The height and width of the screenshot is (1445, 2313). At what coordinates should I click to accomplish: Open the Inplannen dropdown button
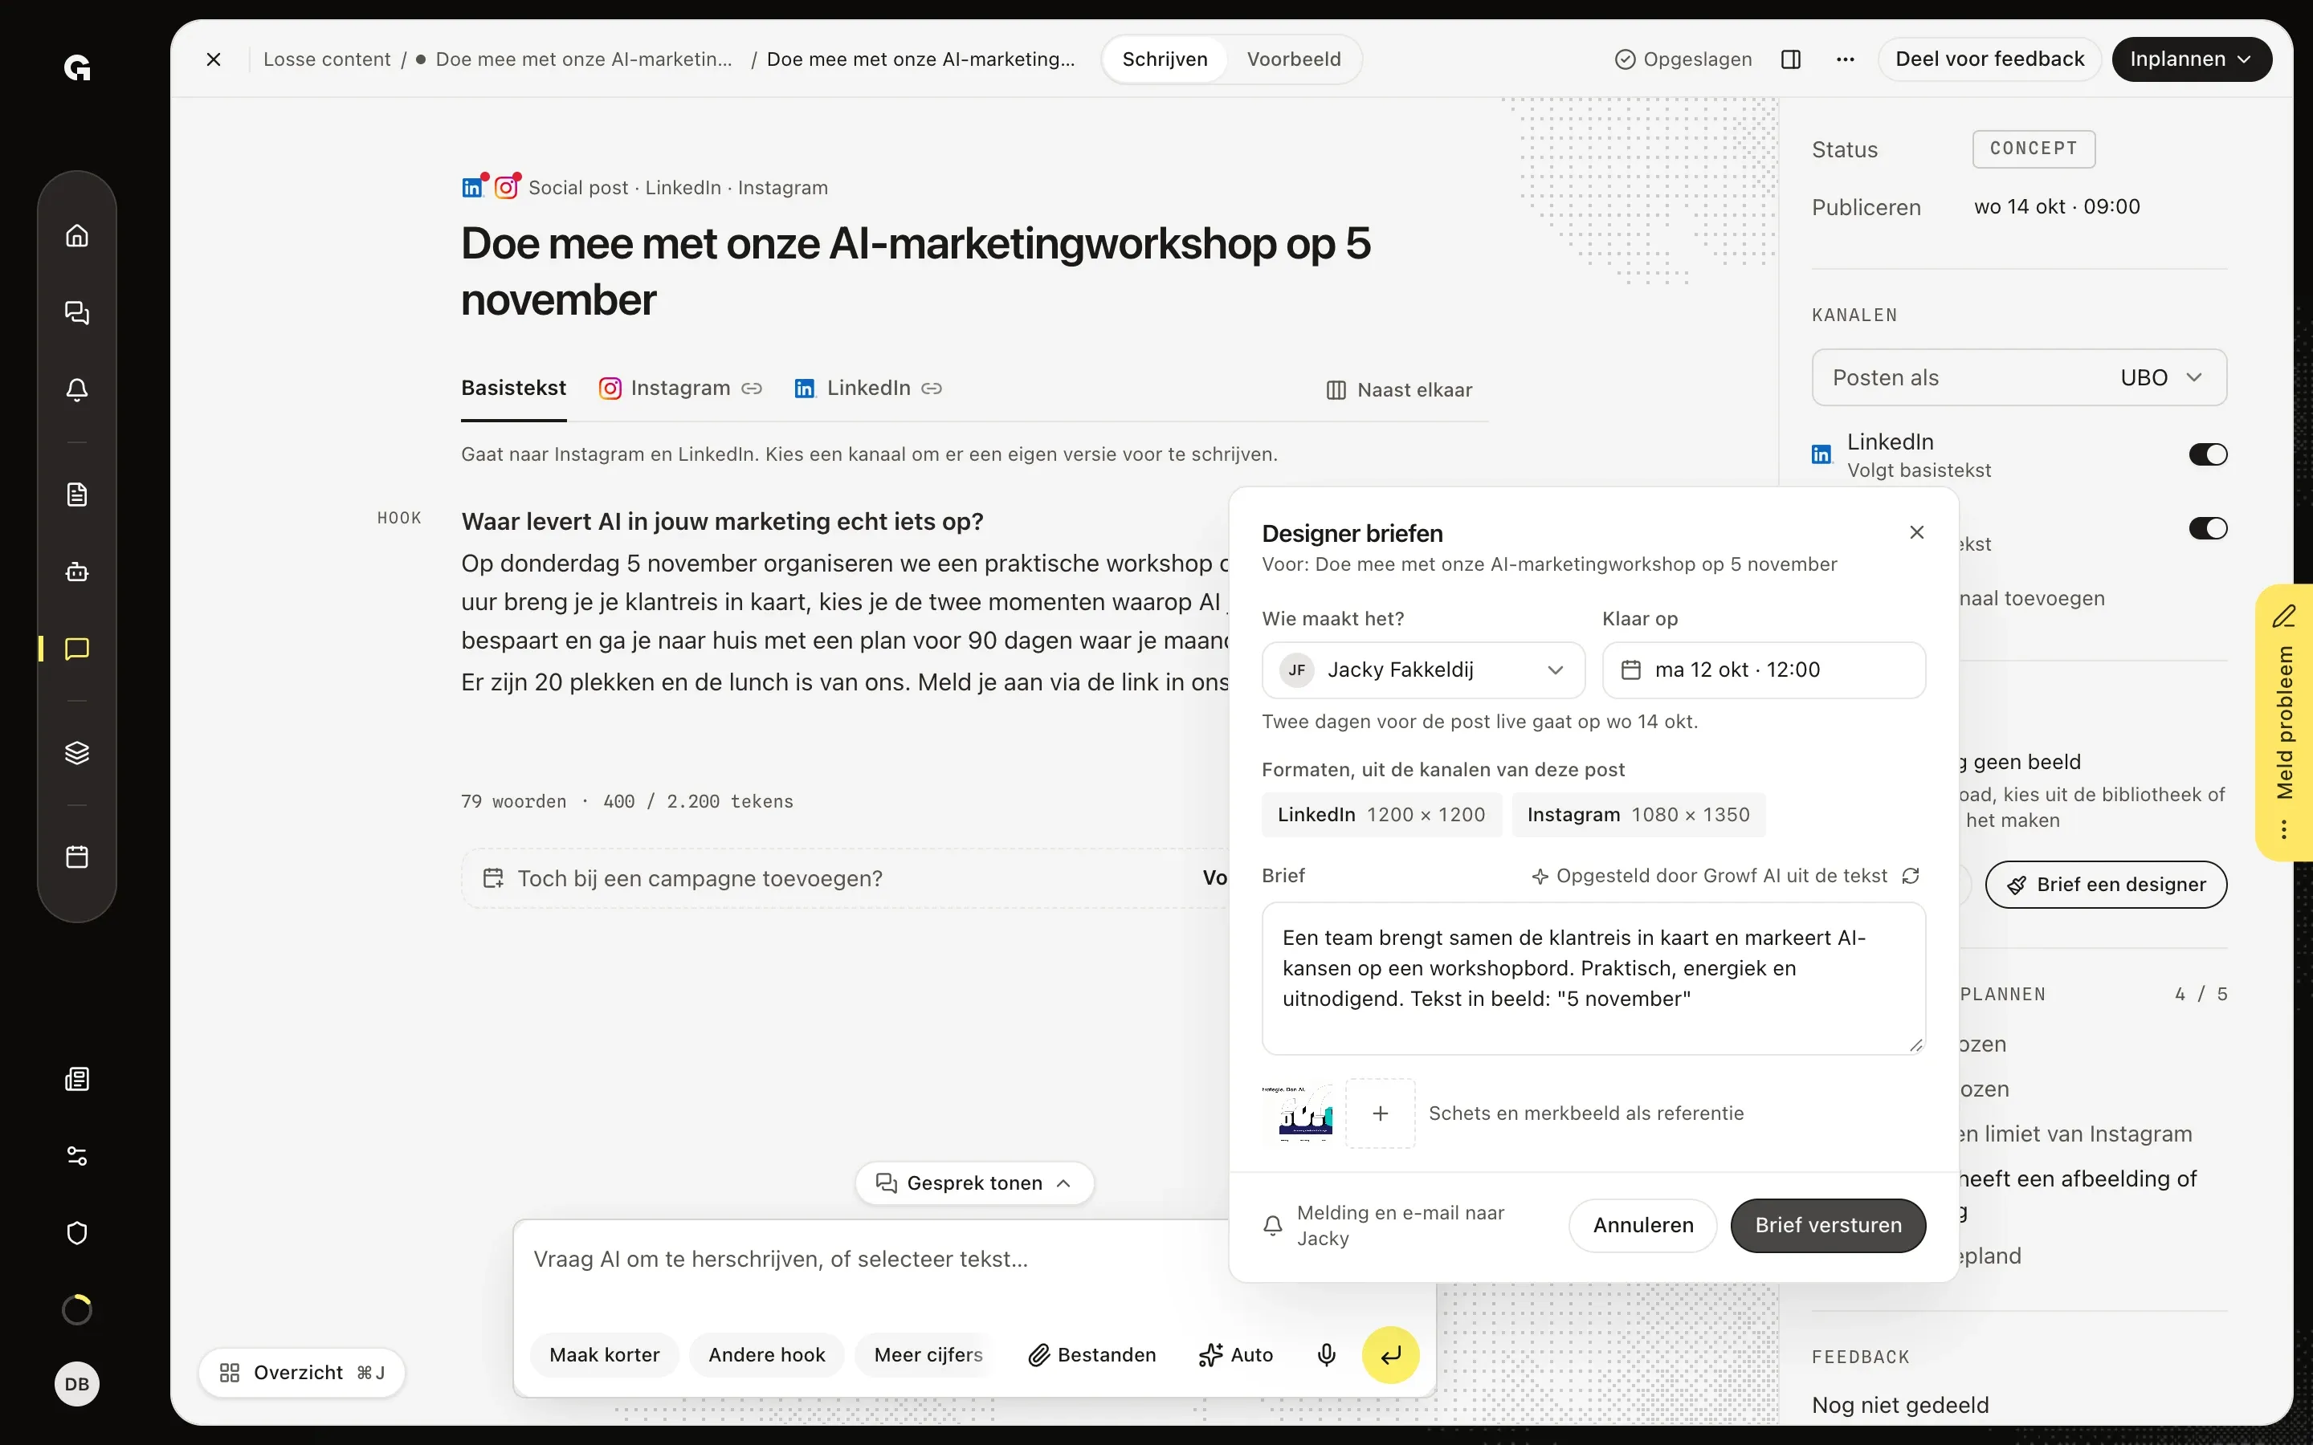pos(2191,59)
